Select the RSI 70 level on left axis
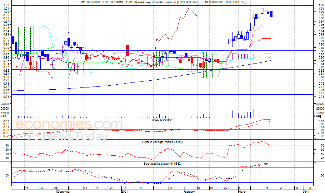Image resolution: width=325 pixels, height=193 pixels. pyautogui.click(x=7, y=145)
